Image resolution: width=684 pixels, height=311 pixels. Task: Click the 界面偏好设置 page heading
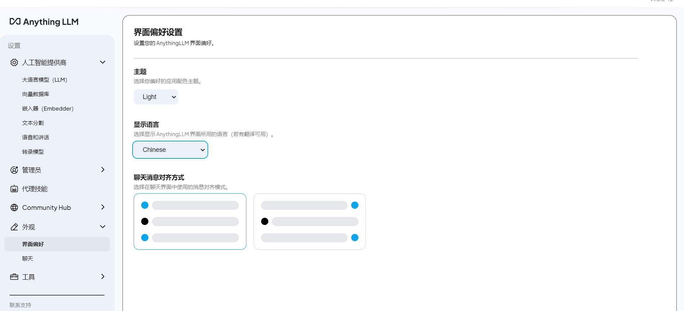[158, 32]
